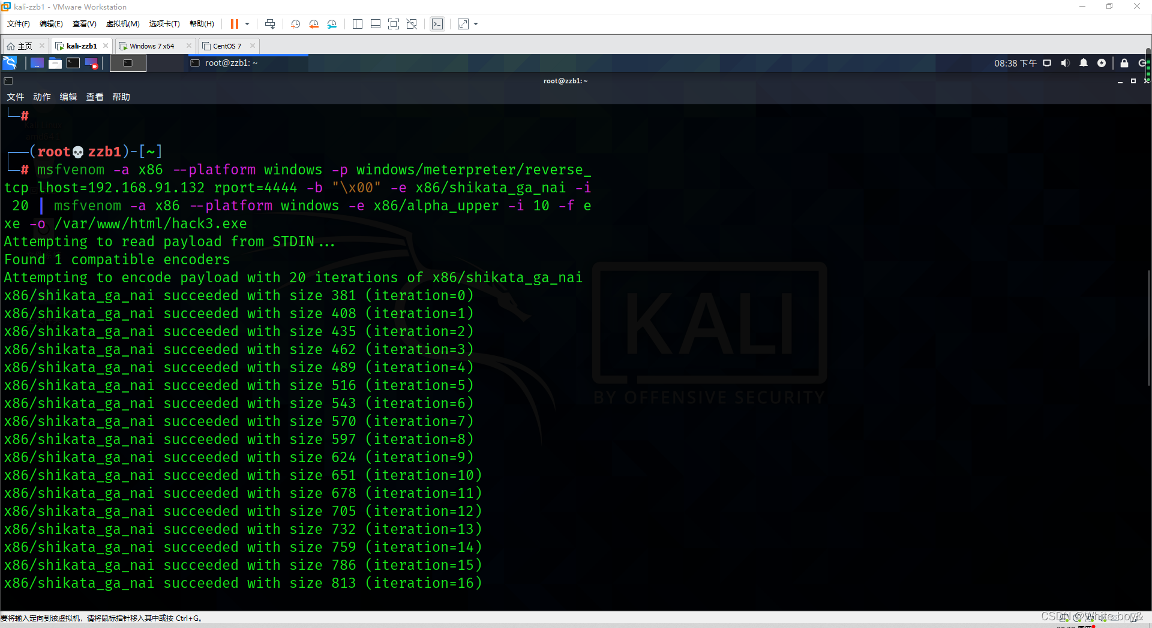This screenshot has width=1152, height=628.
Task: Click the screen recorder icon in Kali panel
Action: click(91, 63)
